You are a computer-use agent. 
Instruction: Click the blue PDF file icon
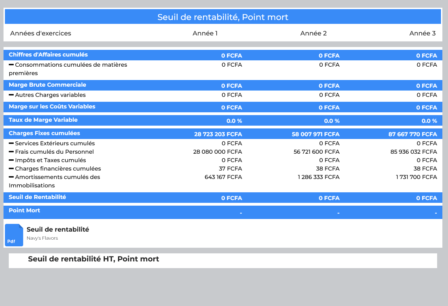click(x=14, y=235)
